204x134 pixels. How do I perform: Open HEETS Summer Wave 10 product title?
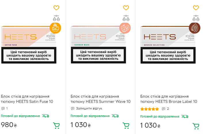coord(100,99)
